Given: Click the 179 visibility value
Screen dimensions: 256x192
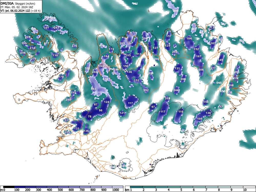Looking at the screenshot, I should 61,77.
